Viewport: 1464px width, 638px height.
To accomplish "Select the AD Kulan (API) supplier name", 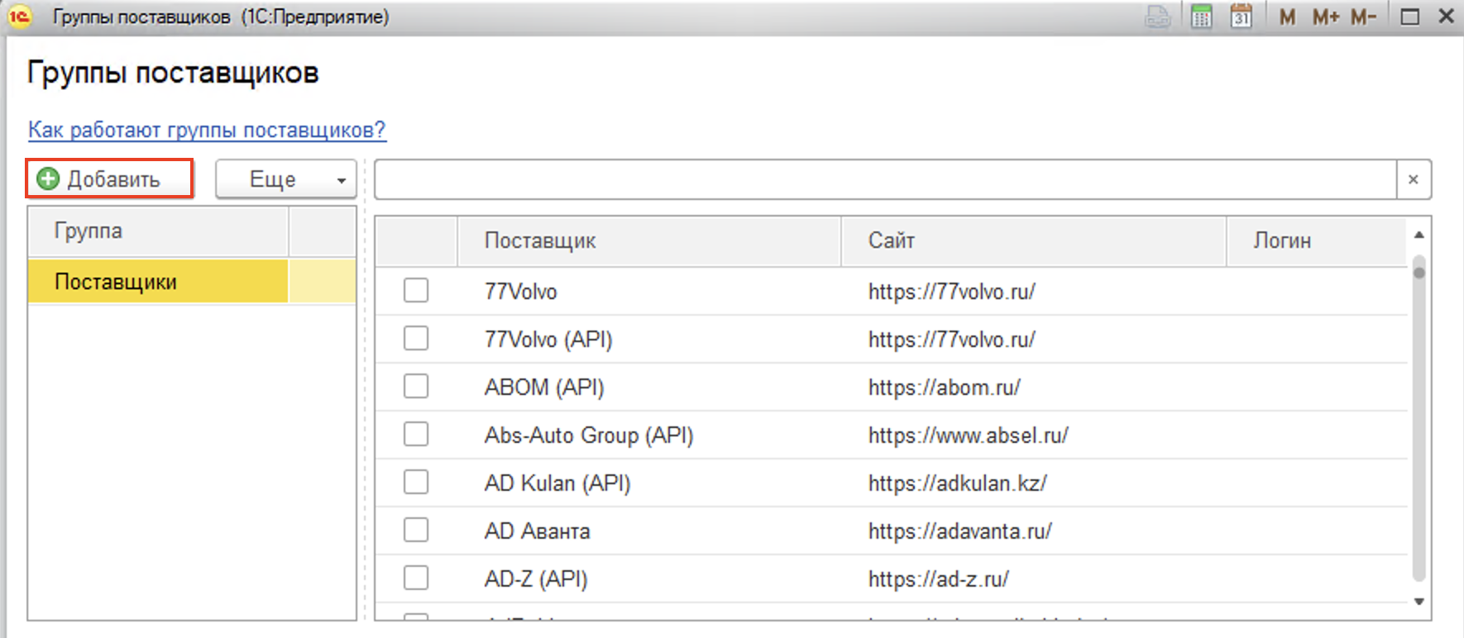I will [x=557, y=483].
